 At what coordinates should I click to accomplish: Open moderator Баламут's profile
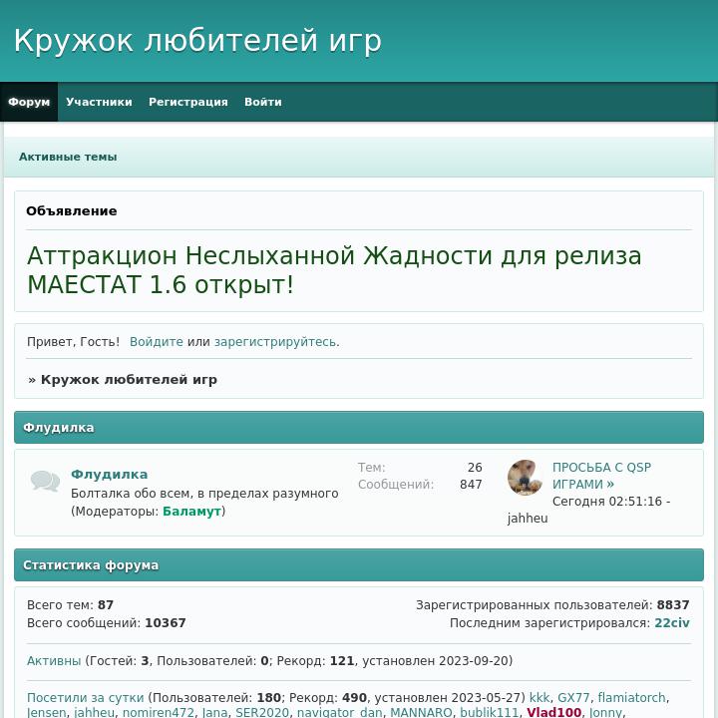tap(191, 511)
